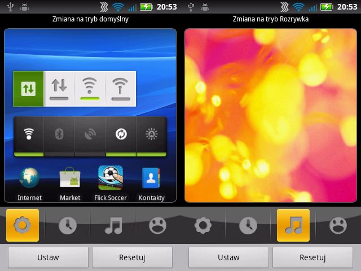Tap the battery charging icon in left status bar
The width and height of the screenshot is (361, 271).
pos(146,7)
